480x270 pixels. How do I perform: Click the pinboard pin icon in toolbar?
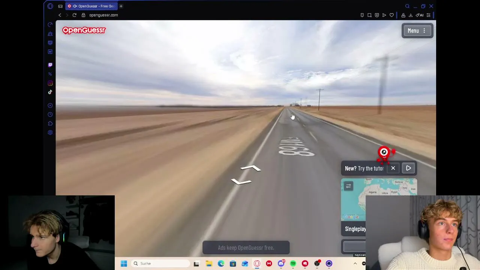tap(362, 15)
